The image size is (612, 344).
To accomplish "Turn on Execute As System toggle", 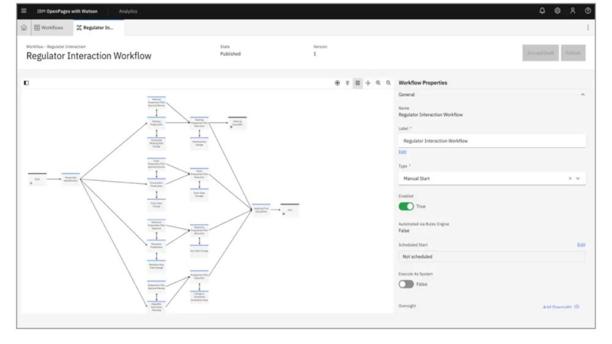I will [x=406, y=284].
